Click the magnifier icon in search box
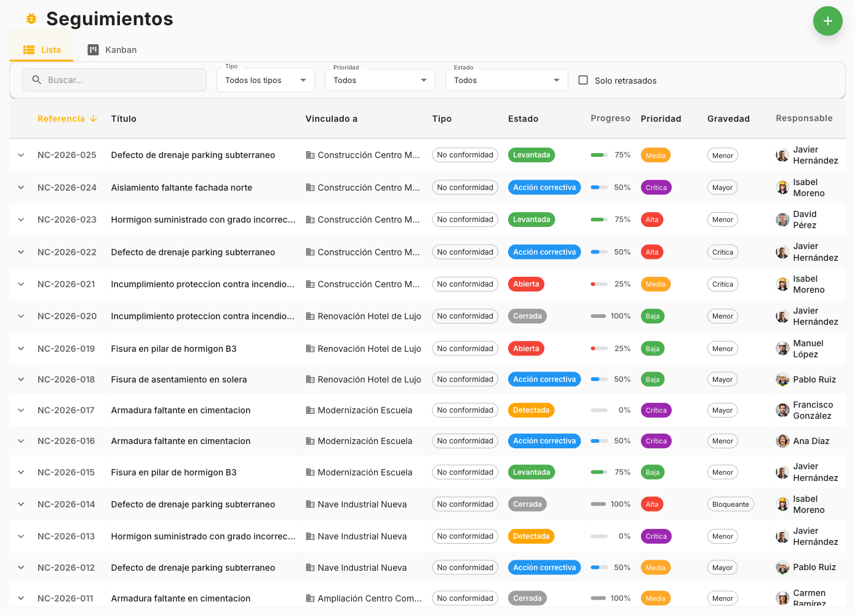 point(36,80)
